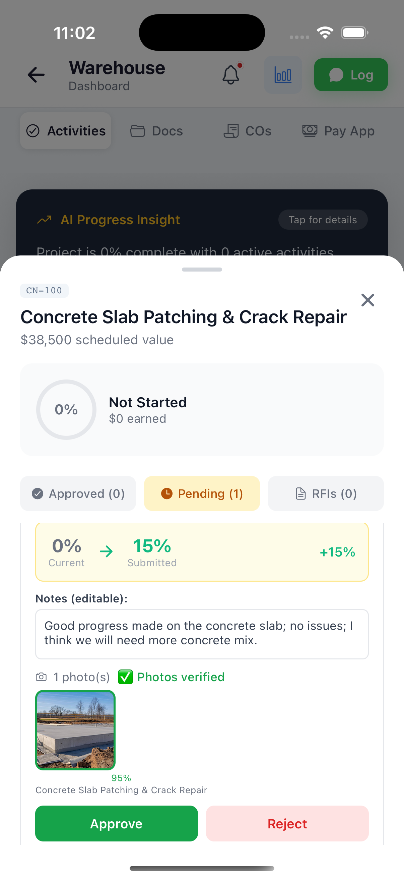Image resolution: width=404 pixels, height=879 pixels.
Task: Close the CN-100 activity sheet
Action: tap(367, 300)
